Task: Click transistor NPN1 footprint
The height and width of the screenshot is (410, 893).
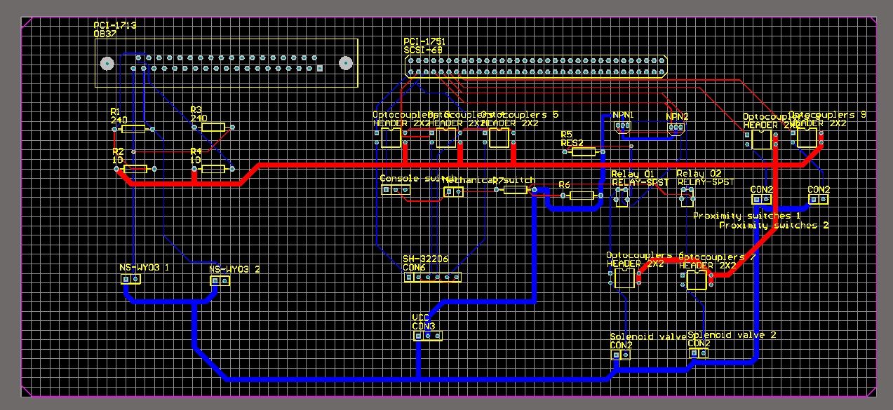Action: [x=622, y=127]
